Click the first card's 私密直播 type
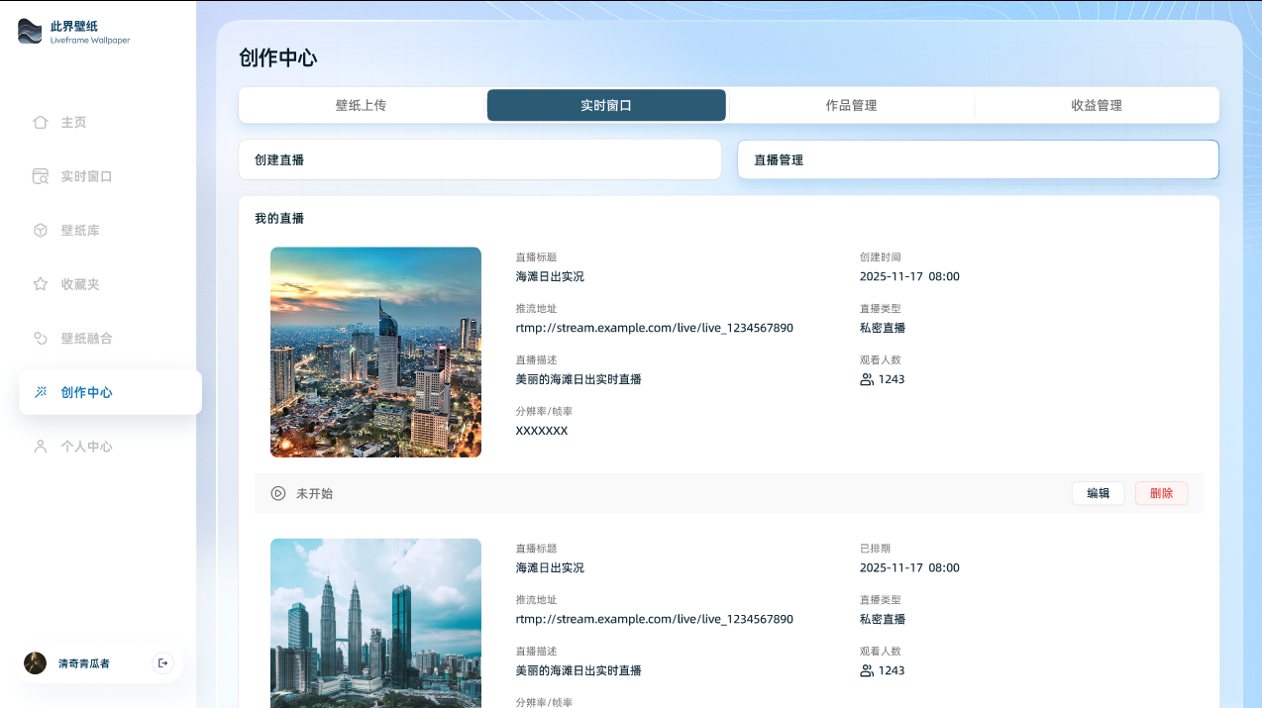Viewport: 1262px width, 708px height. click(883, 328)
